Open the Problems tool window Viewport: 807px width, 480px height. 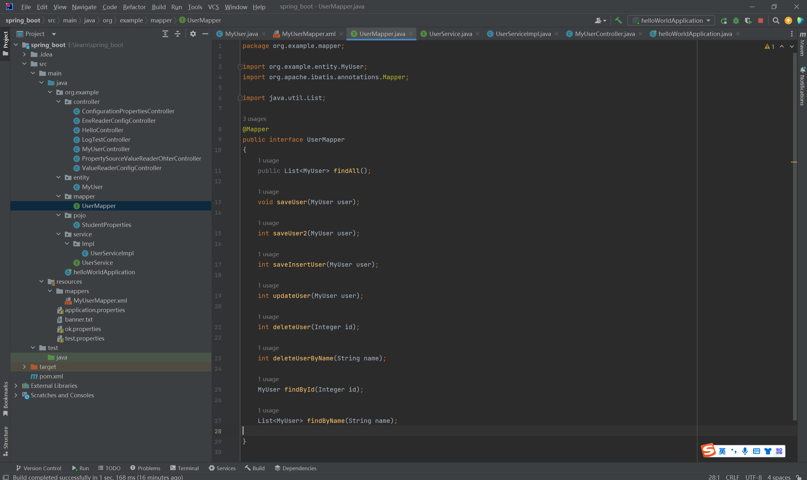pyautogui.click(x=145, y=468)
